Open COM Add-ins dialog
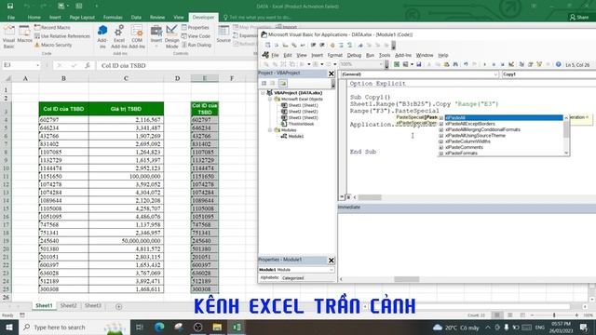Viewport: 596px width, 335px height. pos(137,36)
